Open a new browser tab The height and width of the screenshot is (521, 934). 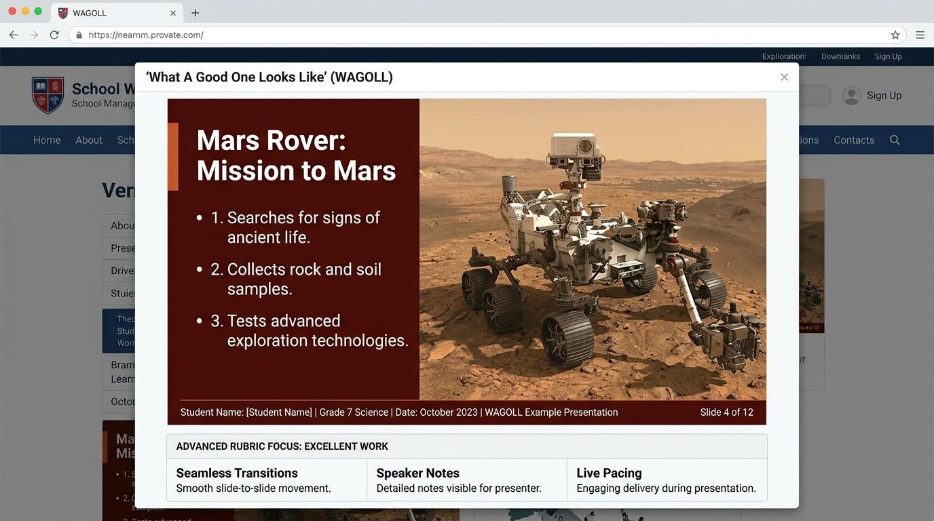[195, 13]
